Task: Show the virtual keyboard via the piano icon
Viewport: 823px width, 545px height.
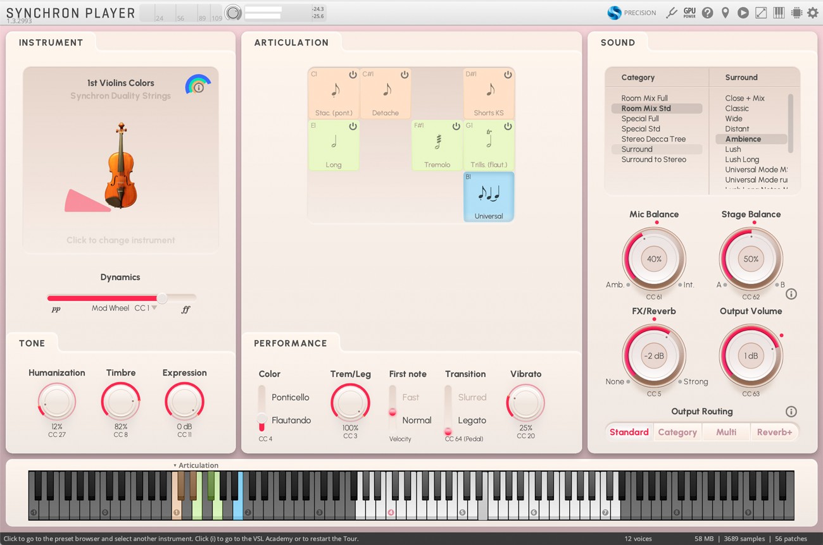Action: tap(778, 13)
